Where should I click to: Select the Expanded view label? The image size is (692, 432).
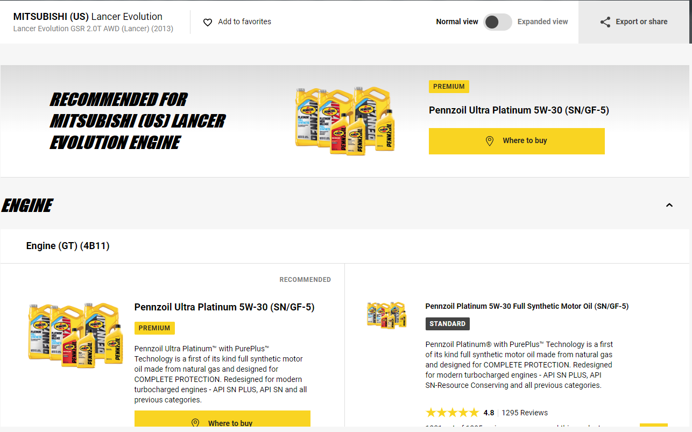(x=542, y=22)
